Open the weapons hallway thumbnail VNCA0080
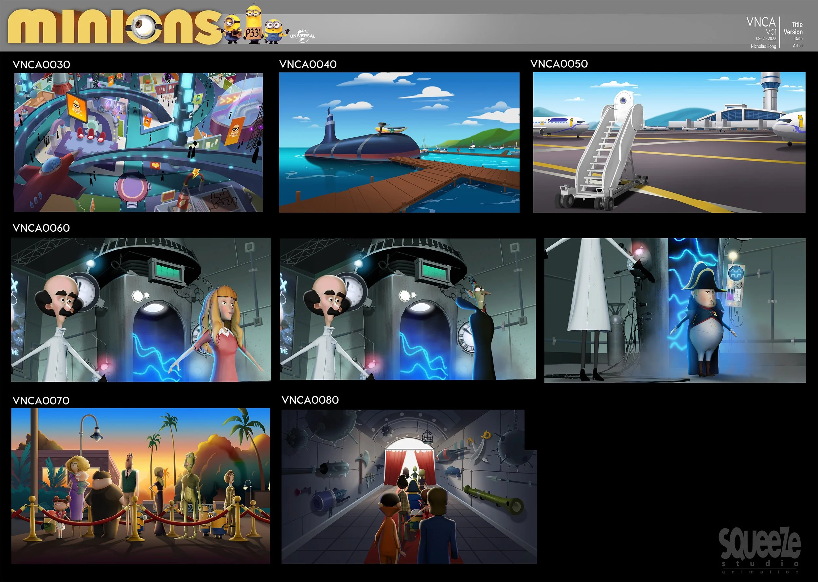818x582 pixels. click(409, 486)
